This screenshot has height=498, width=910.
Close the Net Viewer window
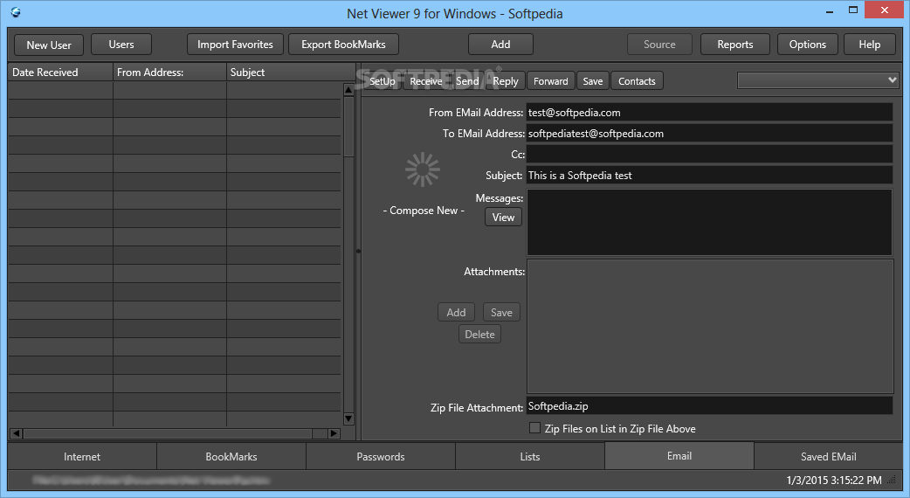click(885, 10)
